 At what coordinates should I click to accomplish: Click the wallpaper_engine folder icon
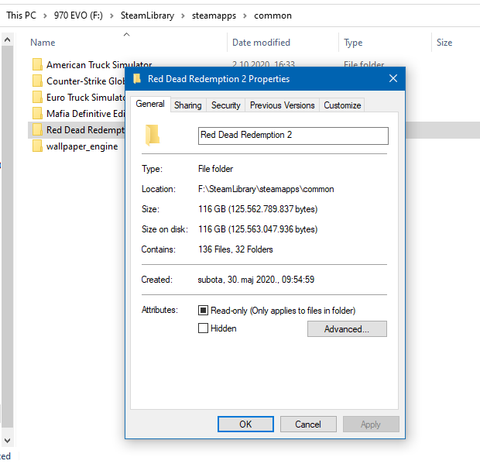37,146
